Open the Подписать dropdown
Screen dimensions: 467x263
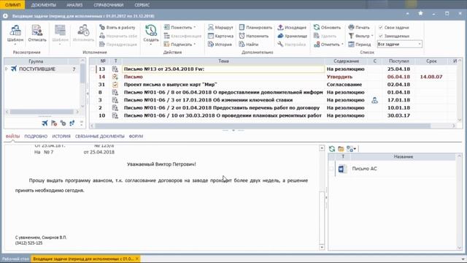(195, 44)
